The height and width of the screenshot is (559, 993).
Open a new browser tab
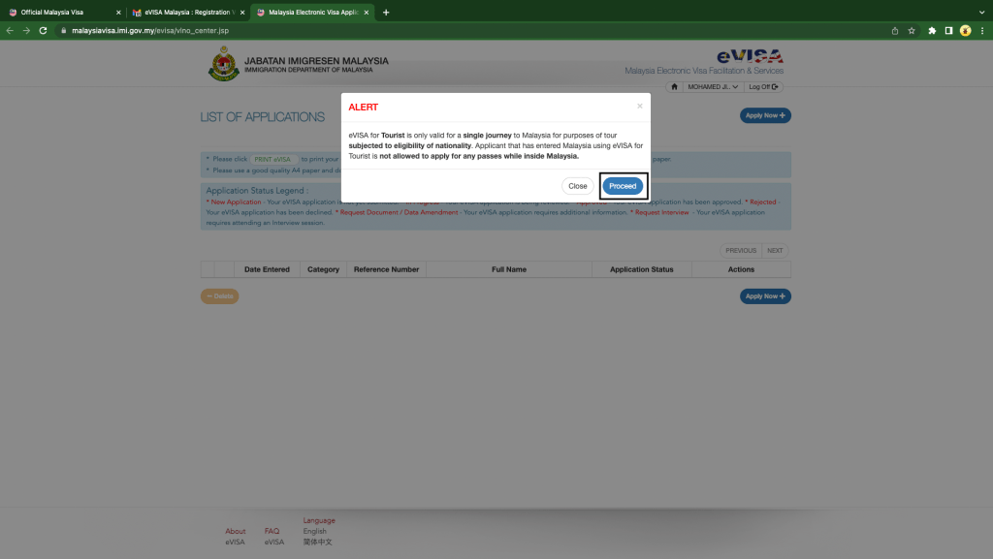pyautogui.click(x=386, y=12)
